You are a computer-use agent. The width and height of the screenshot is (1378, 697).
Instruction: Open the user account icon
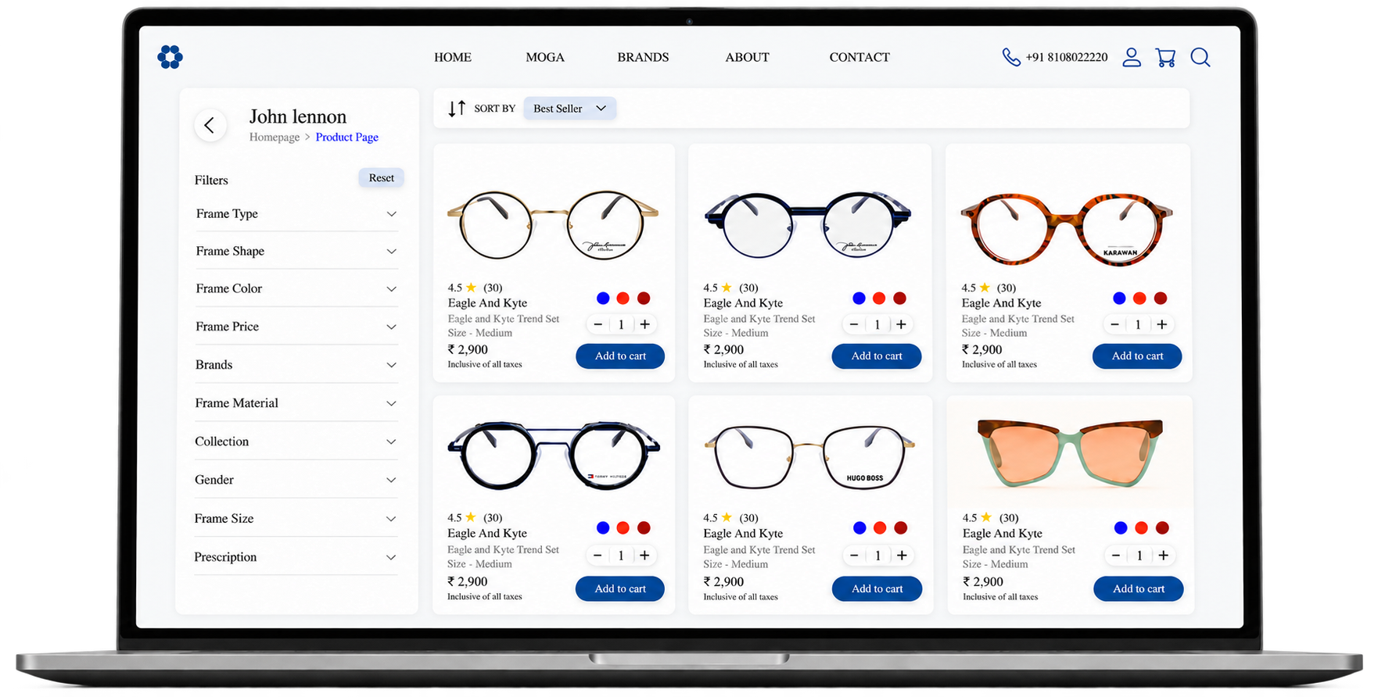pyautogui.click(x=1132, y=57)
